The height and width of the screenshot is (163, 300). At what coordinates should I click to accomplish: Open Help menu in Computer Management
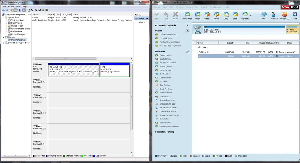[x=25, y=6]
